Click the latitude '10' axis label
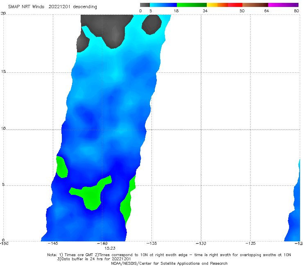 [3, 128]
